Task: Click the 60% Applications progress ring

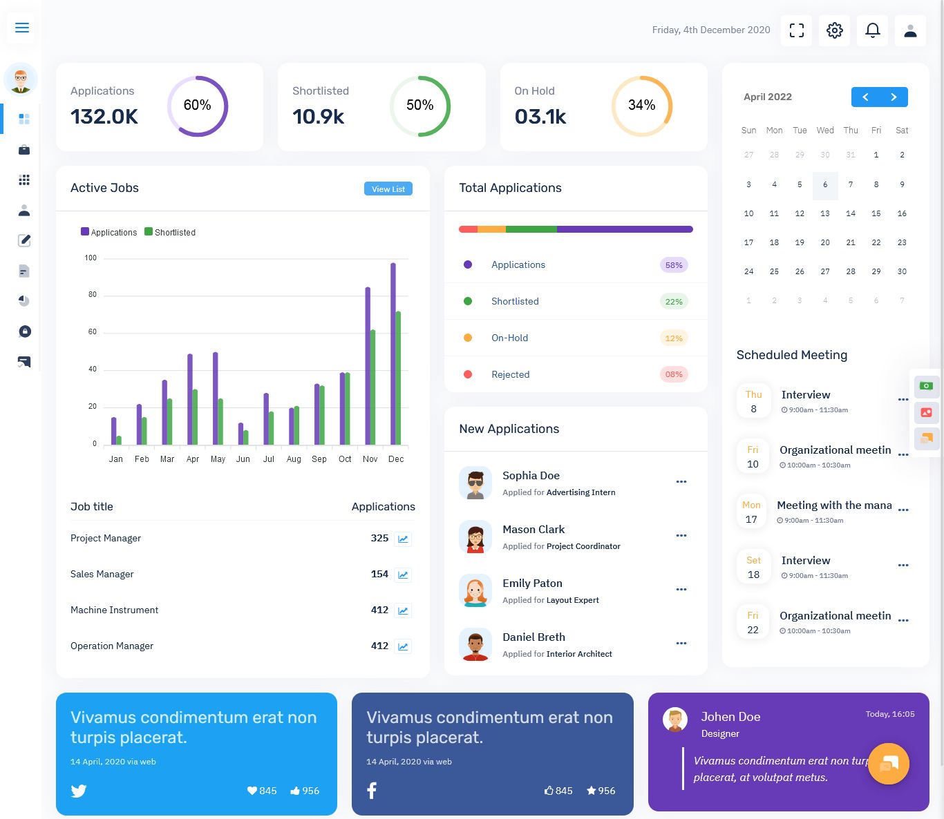Action: [x=198, y=106]
